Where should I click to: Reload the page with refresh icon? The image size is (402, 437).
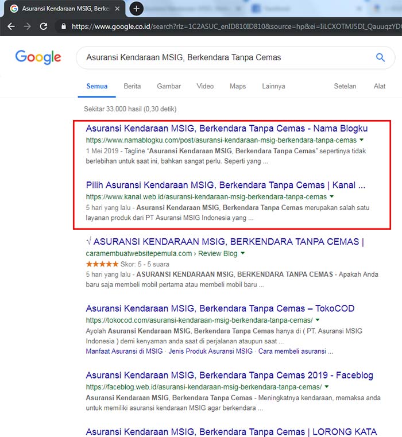44,26
